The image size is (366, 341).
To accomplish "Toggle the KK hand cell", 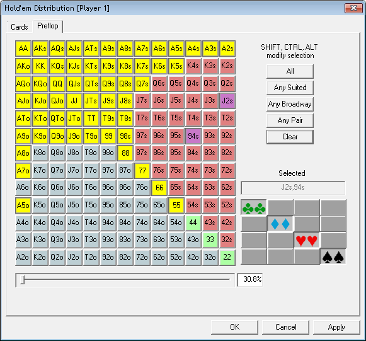I will [x=40, y=66].
